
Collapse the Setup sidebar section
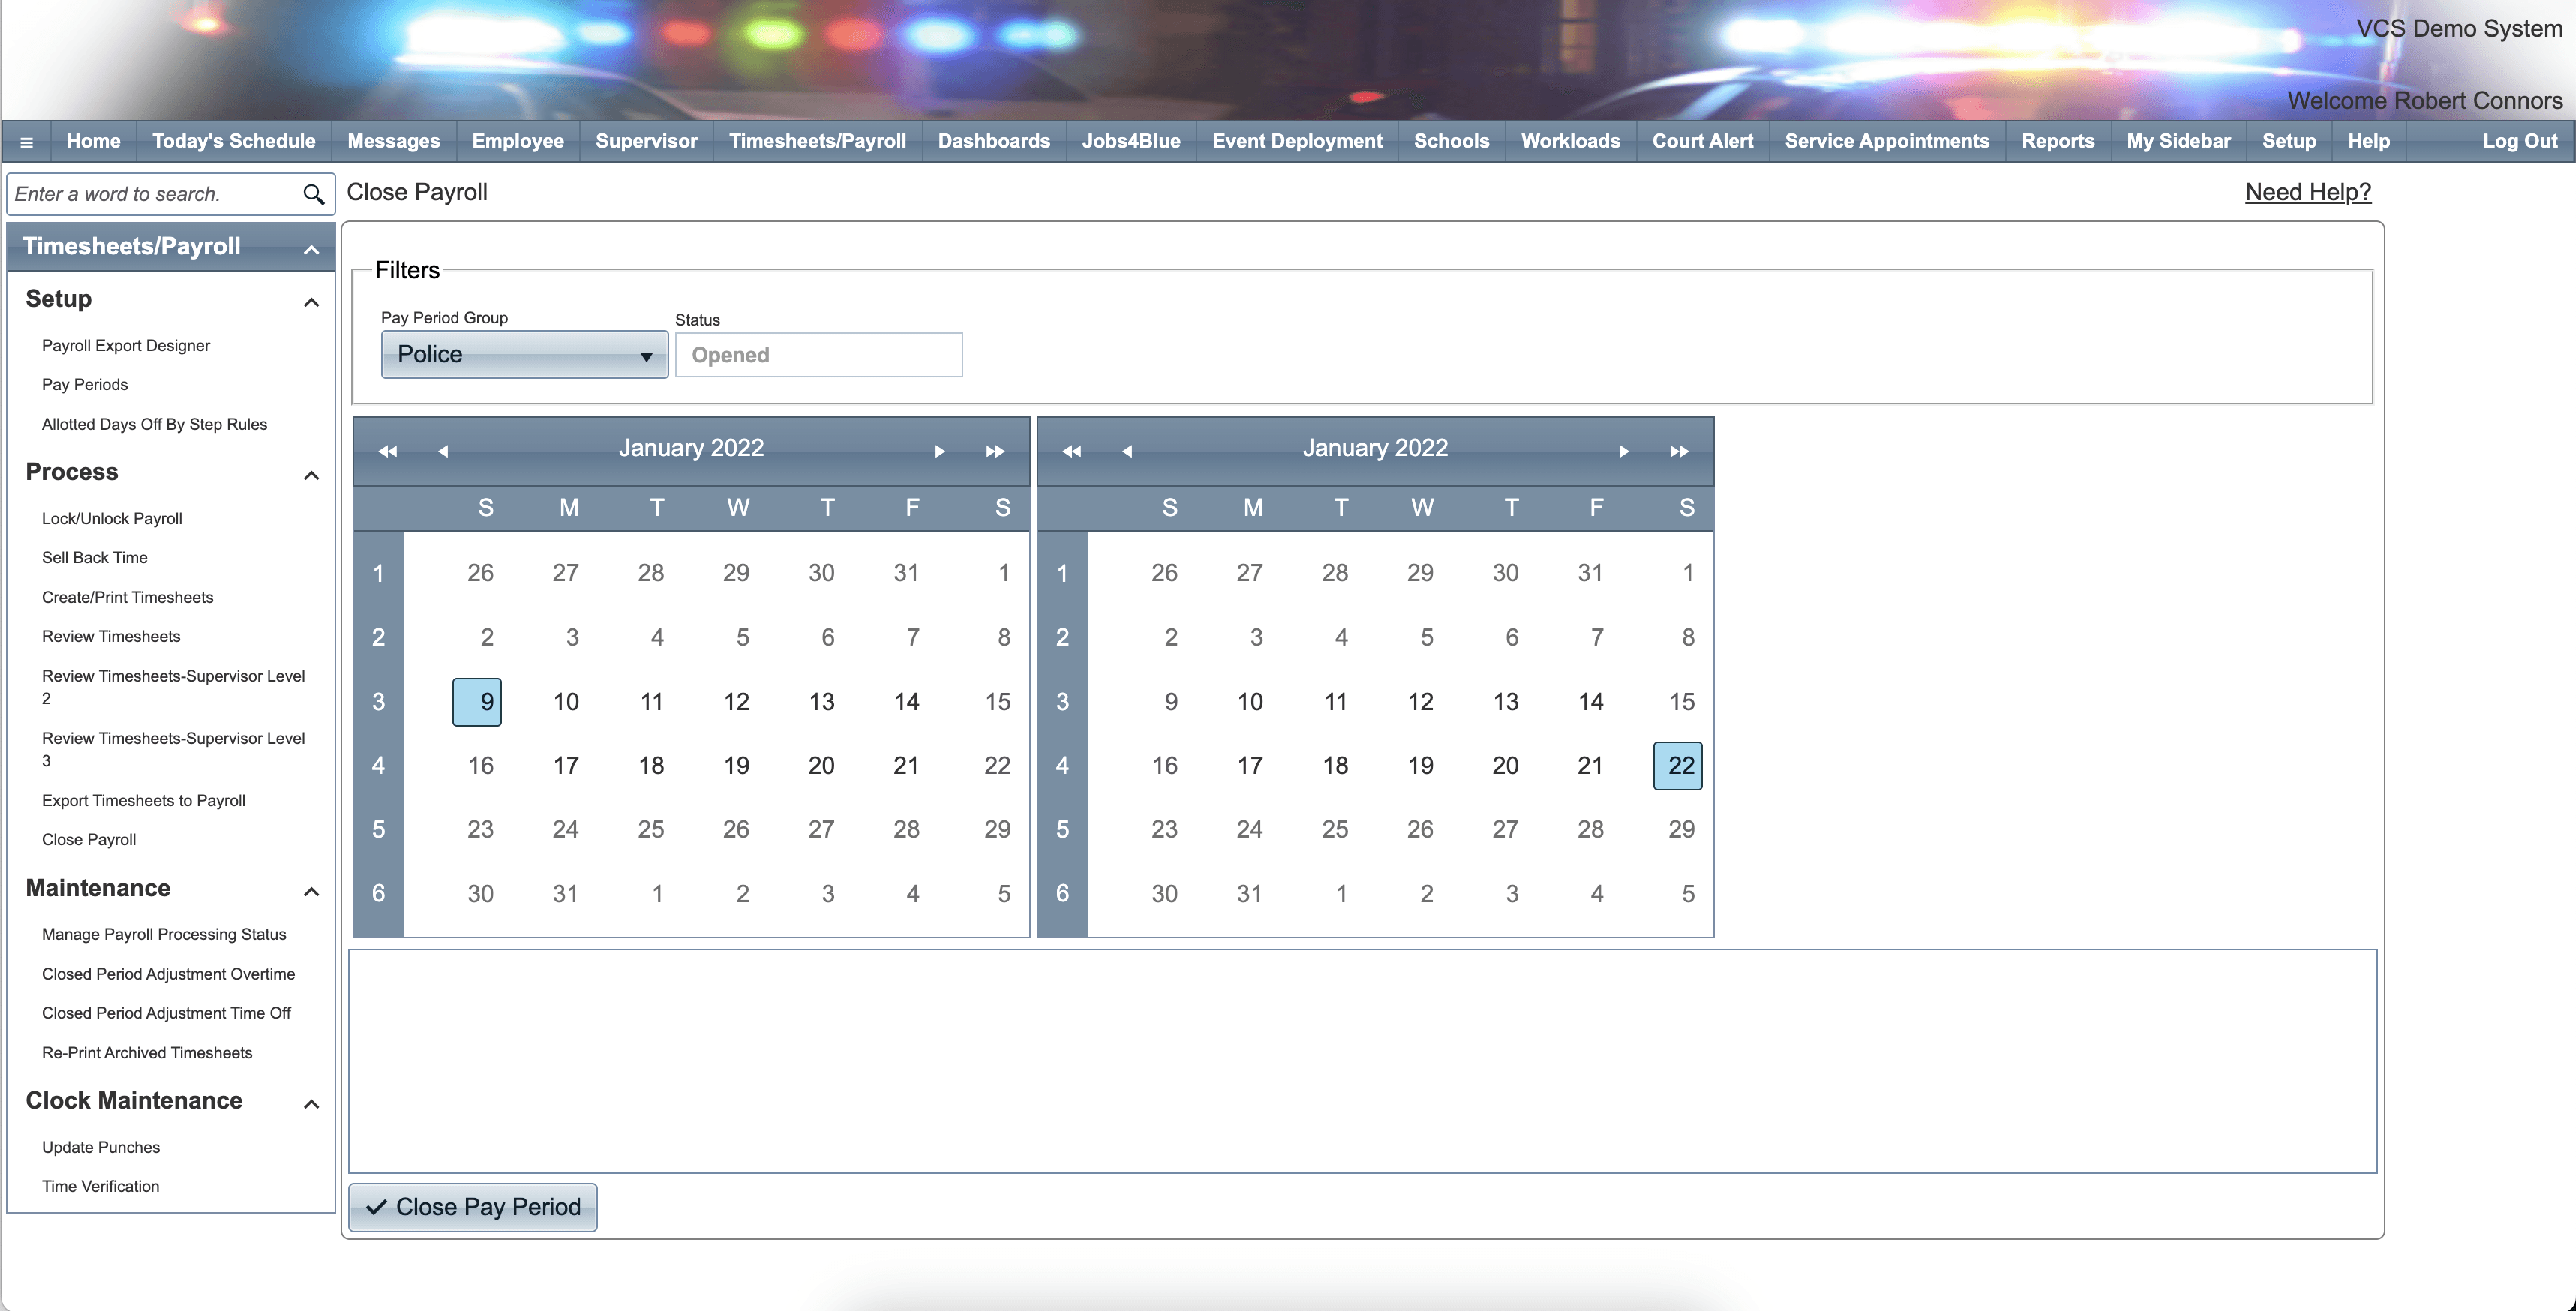(311, 302)
